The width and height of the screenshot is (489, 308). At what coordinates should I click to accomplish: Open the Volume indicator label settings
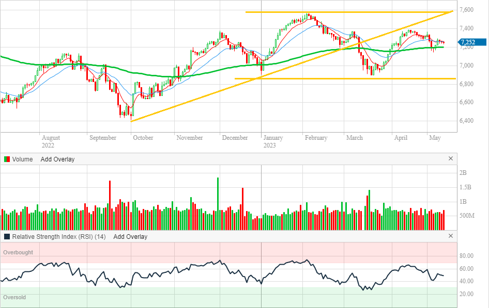[x=22, y=159]
